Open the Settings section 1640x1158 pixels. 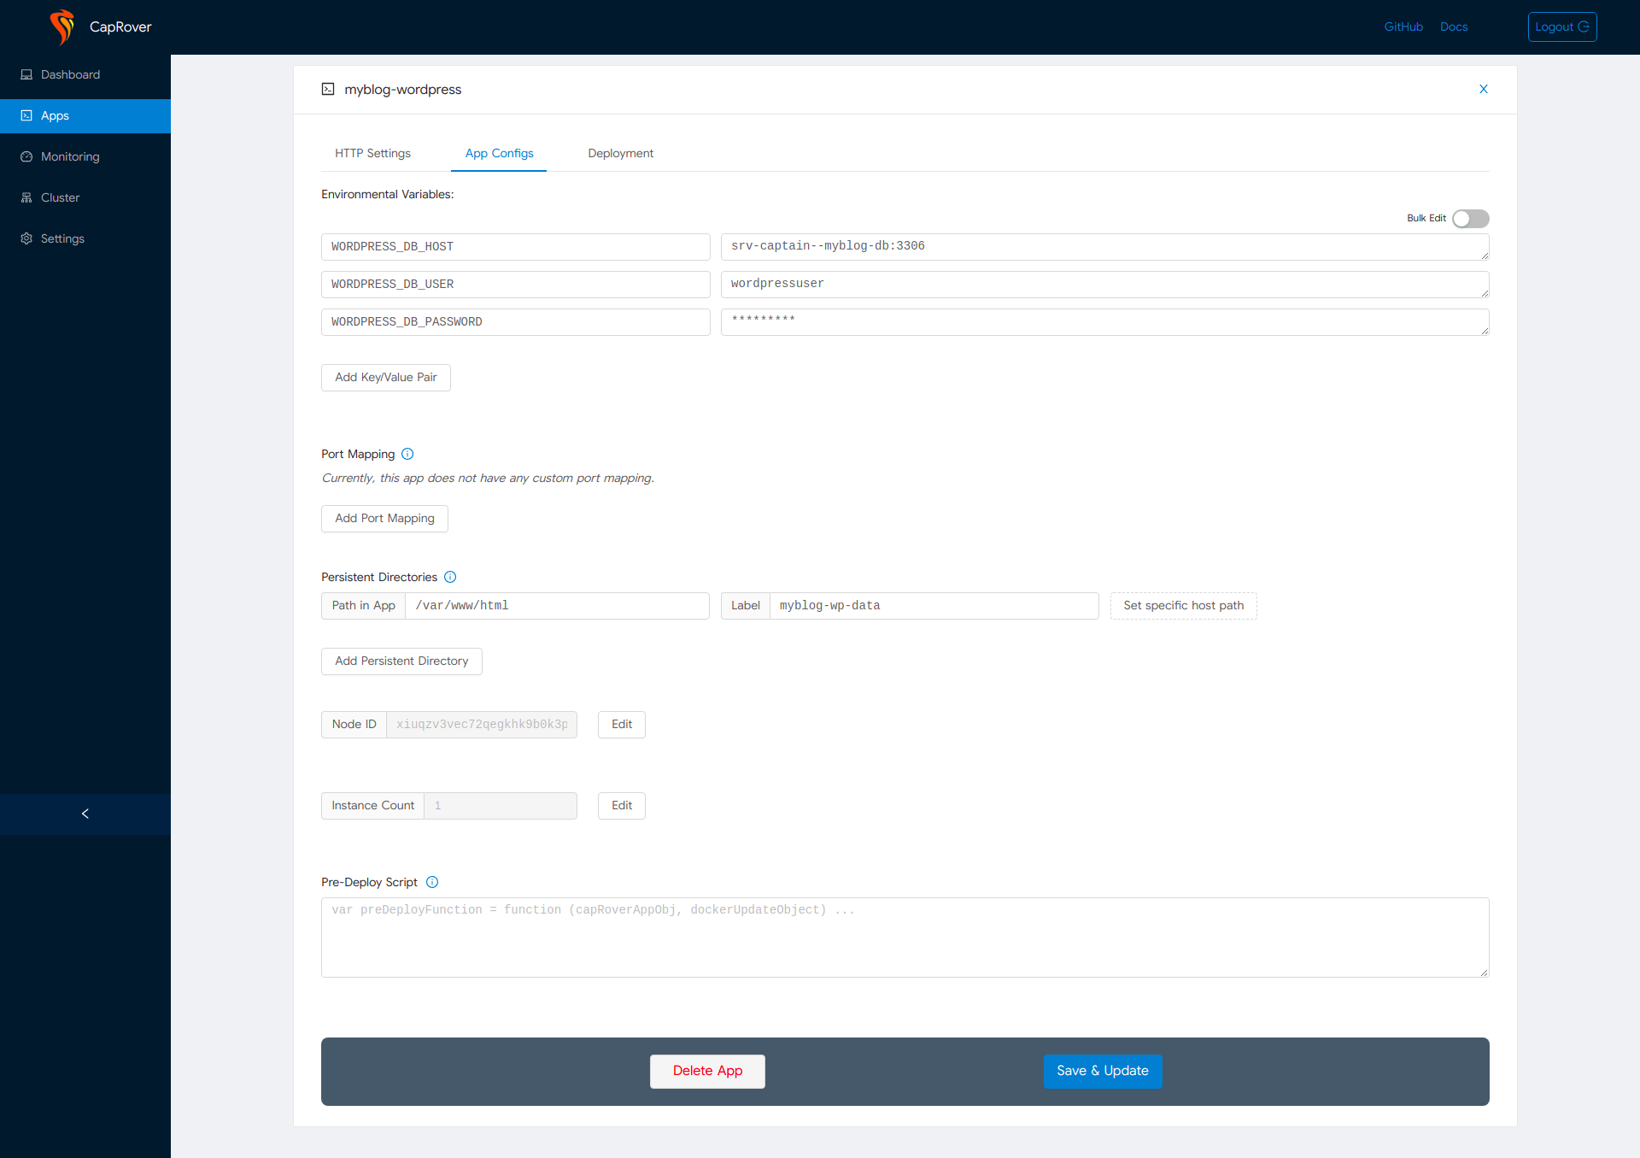tap(61, 238)
